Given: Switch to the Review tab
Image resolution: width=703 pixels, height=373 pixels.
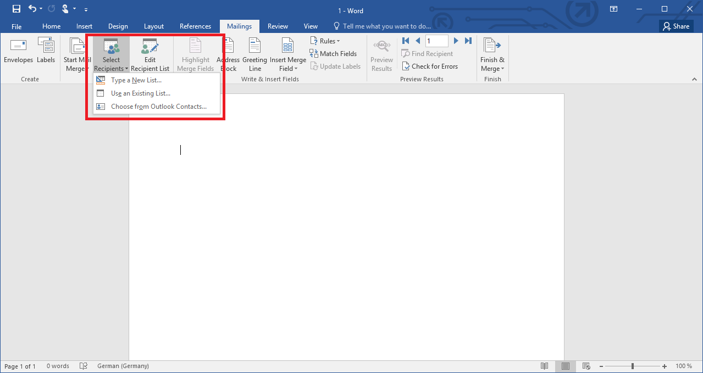Looking at the screenshot, I should [278, 26].
